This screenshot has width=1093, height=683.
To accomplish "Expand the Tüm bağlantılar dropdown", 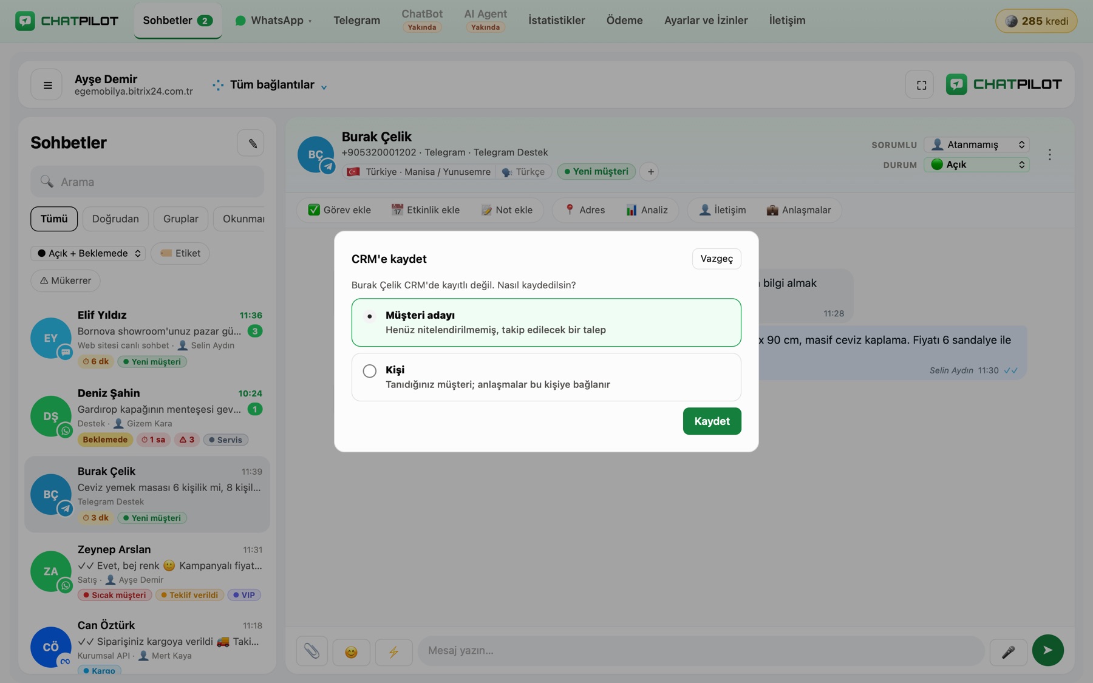I will [x=270, y=85].
